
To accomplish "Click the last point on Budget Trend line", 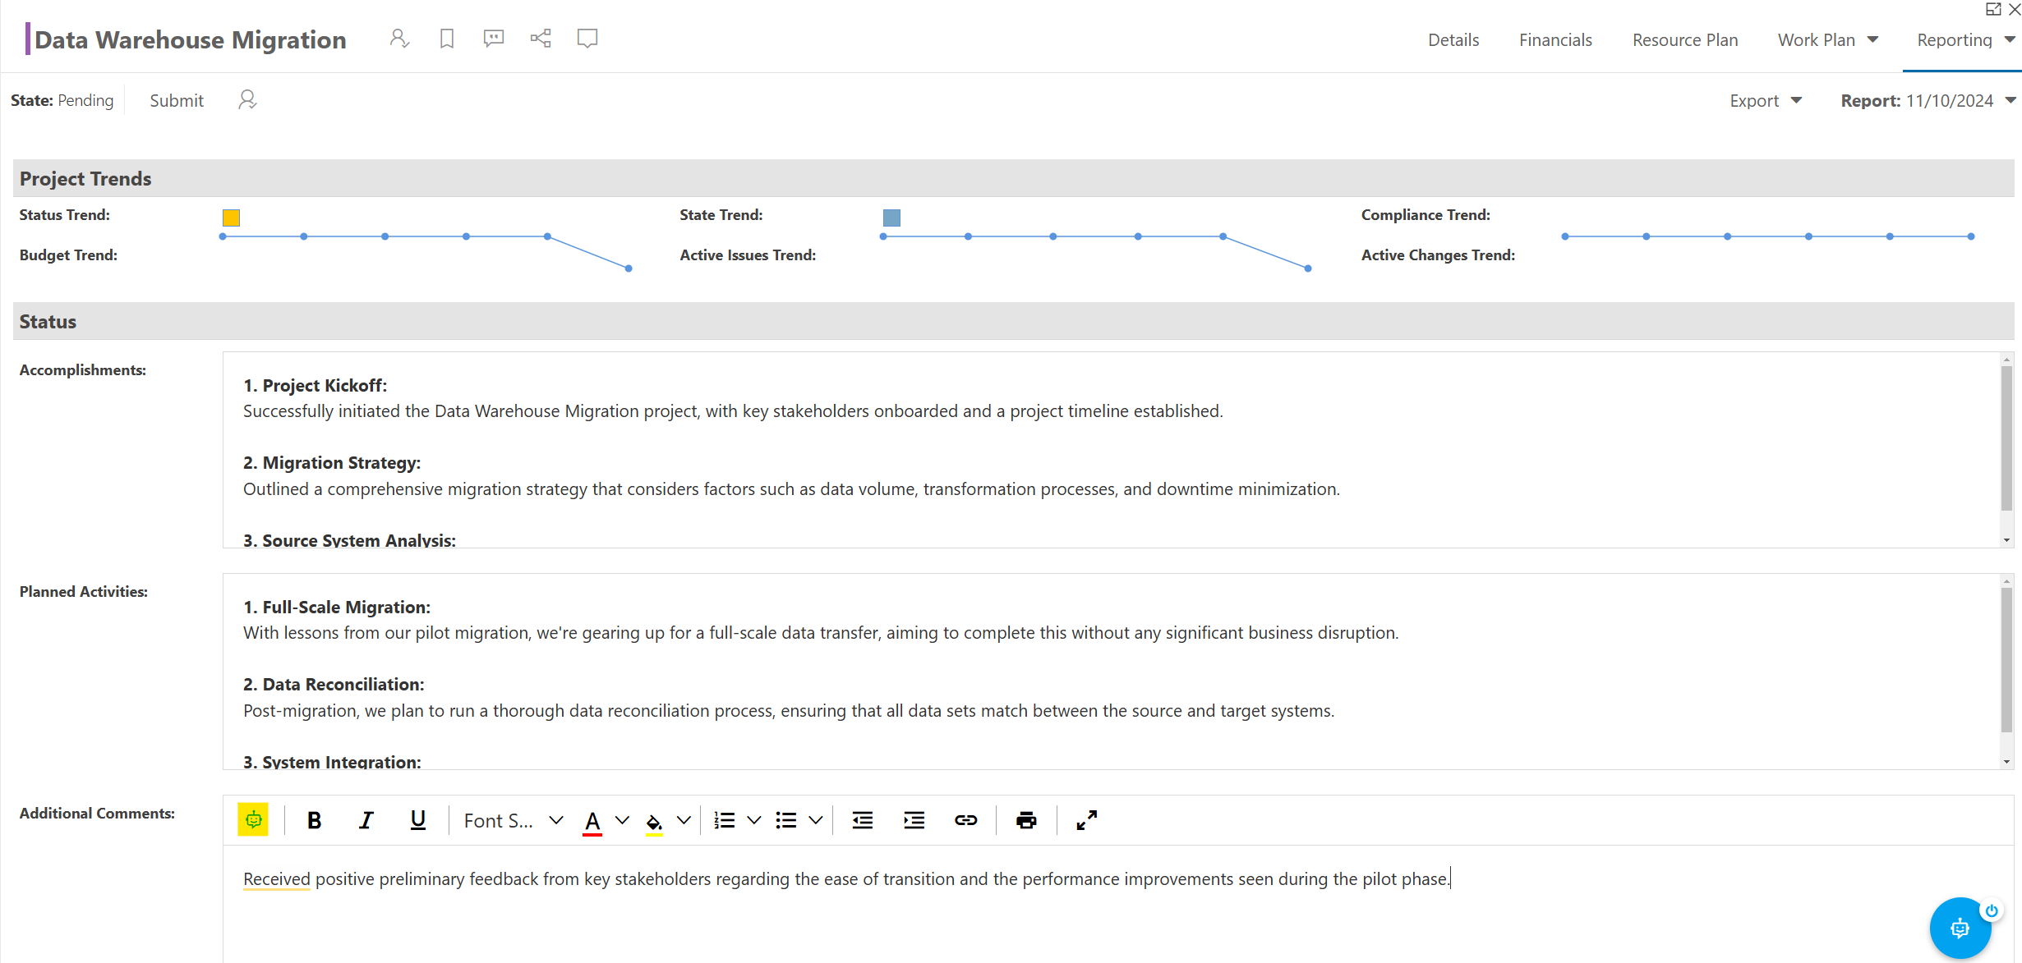I will point(629,268).
